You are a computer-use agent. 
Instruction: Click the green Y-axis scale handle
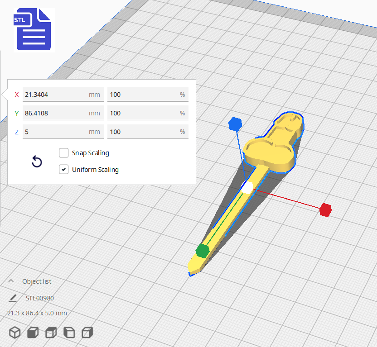tap(202, 250)
